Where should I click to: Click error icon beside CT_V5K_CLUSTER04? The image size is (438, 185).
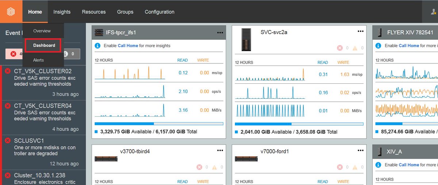(8, 106)
